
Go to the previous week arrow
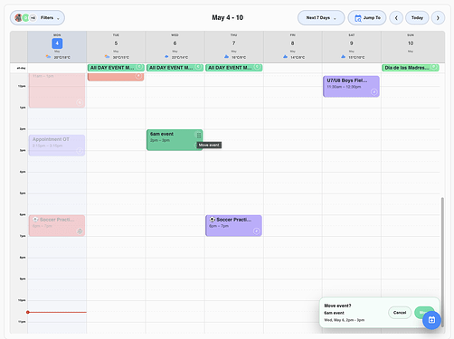(x=396, y=18)
